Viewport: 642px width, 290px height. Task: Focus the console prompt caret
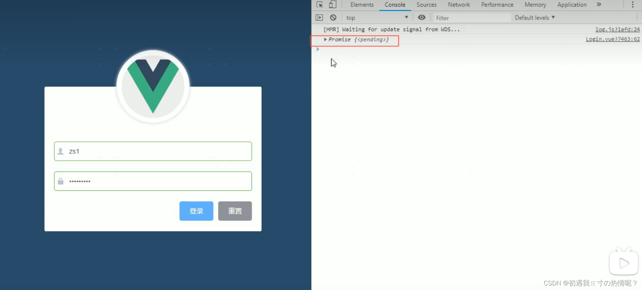(x=318, y=49)
